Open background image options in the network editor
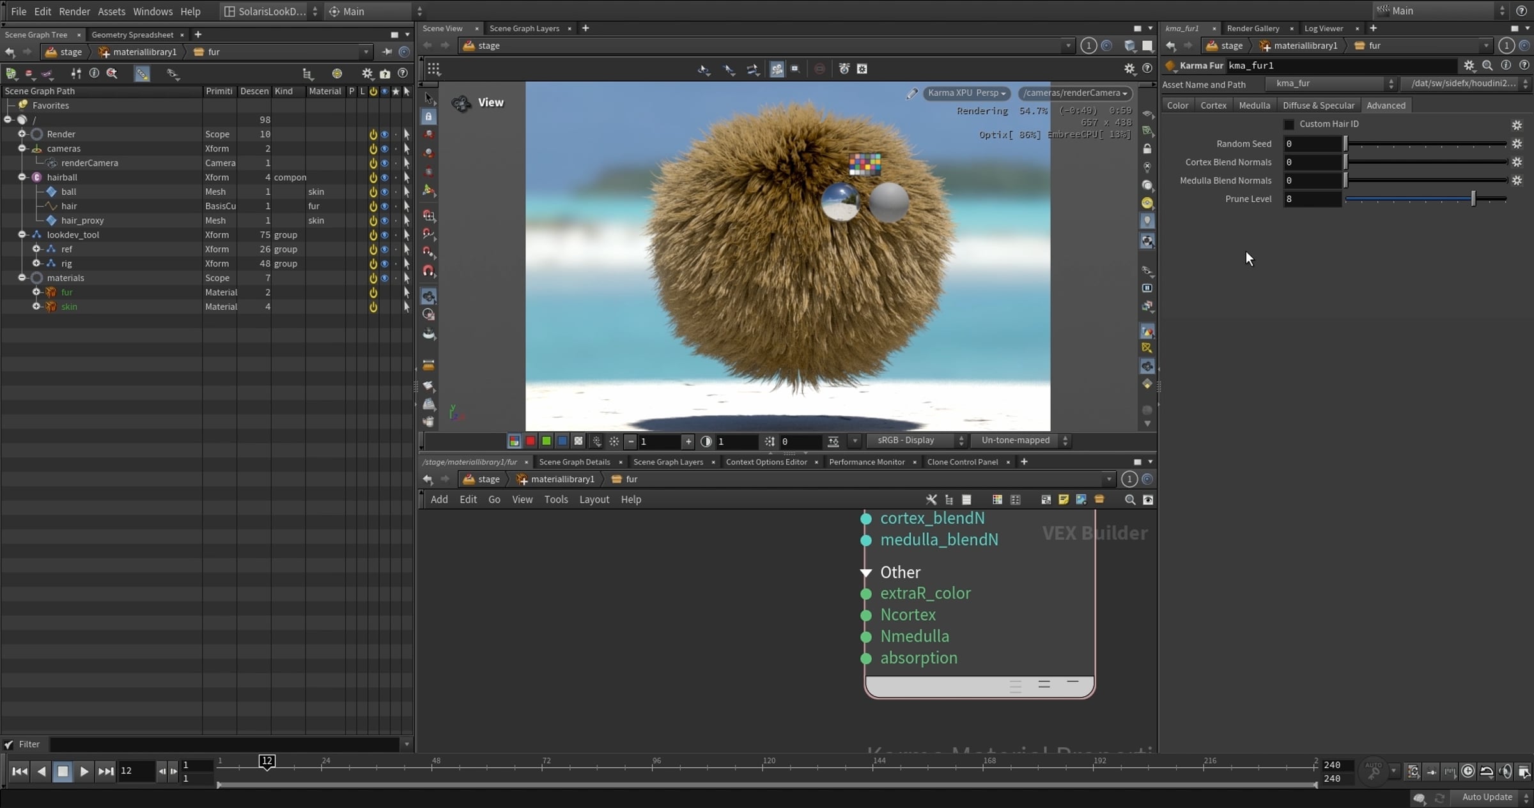Viewport: 1534px width, 808px height. pos(1081,499)
